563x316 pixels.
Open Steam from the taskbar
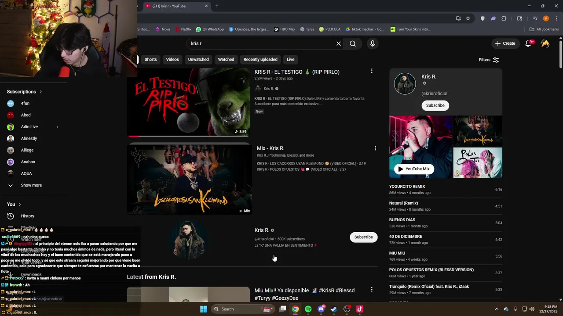(334, 309)
